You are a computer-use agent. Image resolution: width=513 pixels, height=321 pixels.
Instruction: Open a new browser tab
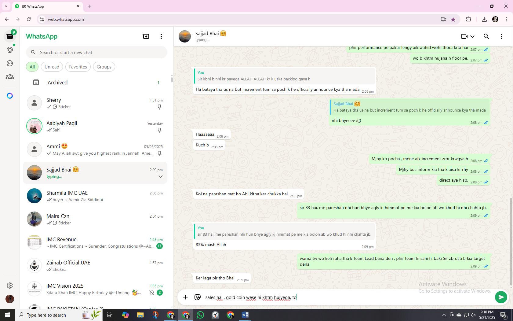89,6
